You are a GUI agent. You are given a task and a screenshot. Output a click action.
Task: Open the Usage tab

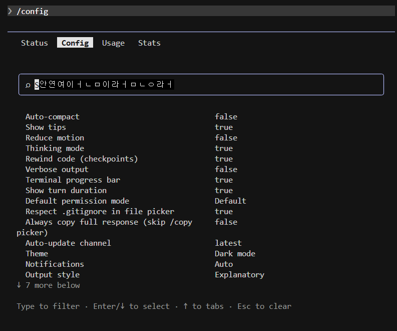pos(113,43)
